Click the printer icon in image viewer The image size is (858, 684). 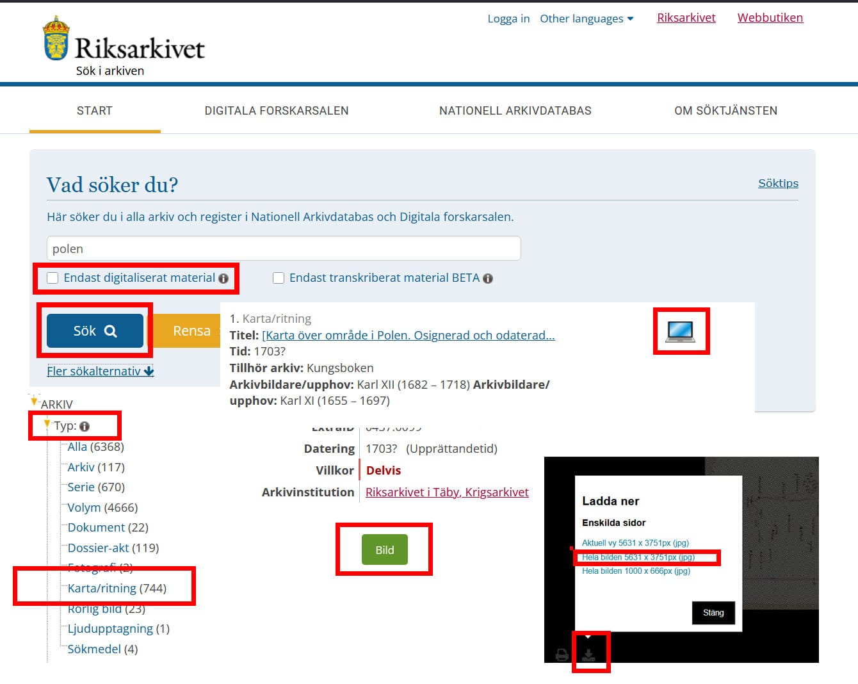pos(562,655)
